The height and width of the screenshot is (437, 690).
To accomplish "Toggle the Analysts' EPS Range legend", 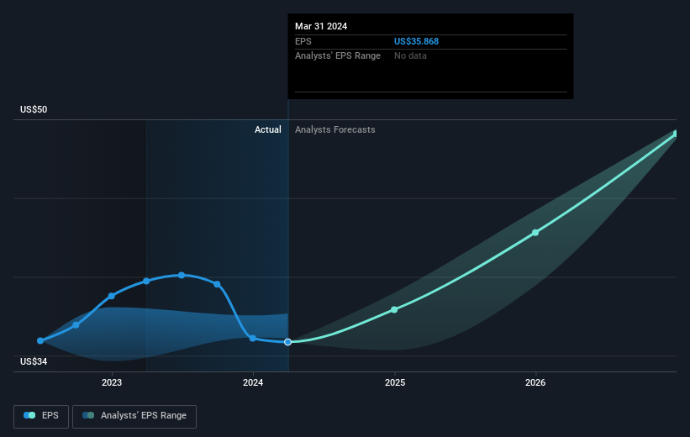I will [134, 416].
